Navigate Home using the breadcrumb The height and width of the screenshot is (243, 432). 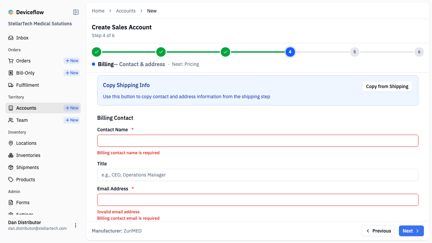pyautogui.click(x=98, y=10)
